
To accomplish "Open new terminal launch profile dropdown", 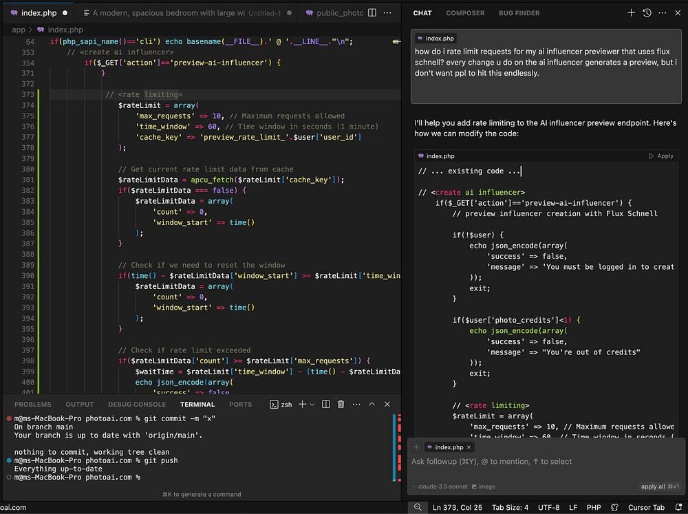I will pos(311,405).
